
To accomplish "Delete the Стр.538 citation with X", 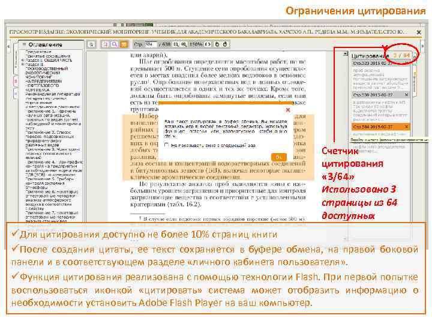I will pyautogui.click(x=407, y=95).
